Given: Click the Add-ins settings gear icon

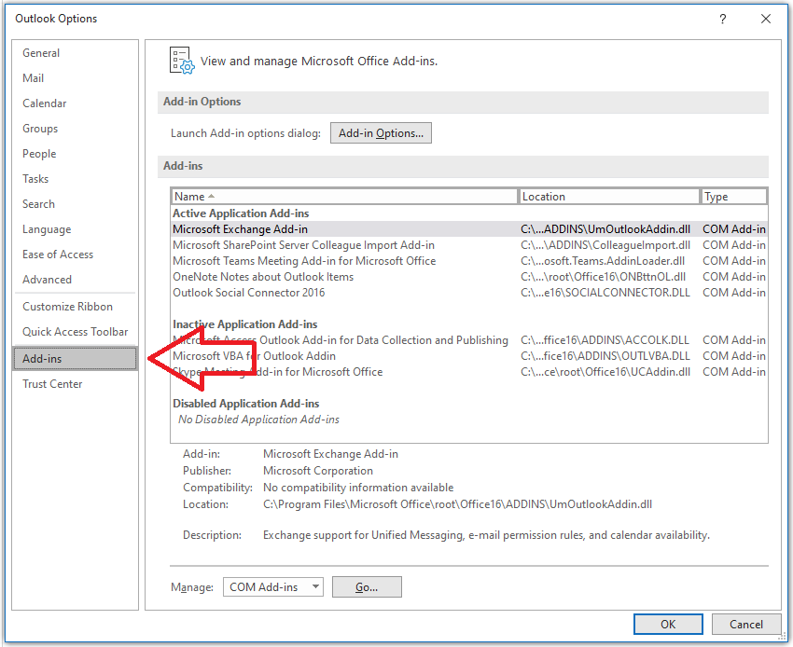Looking at the screenshot, I should pos(182,61).
